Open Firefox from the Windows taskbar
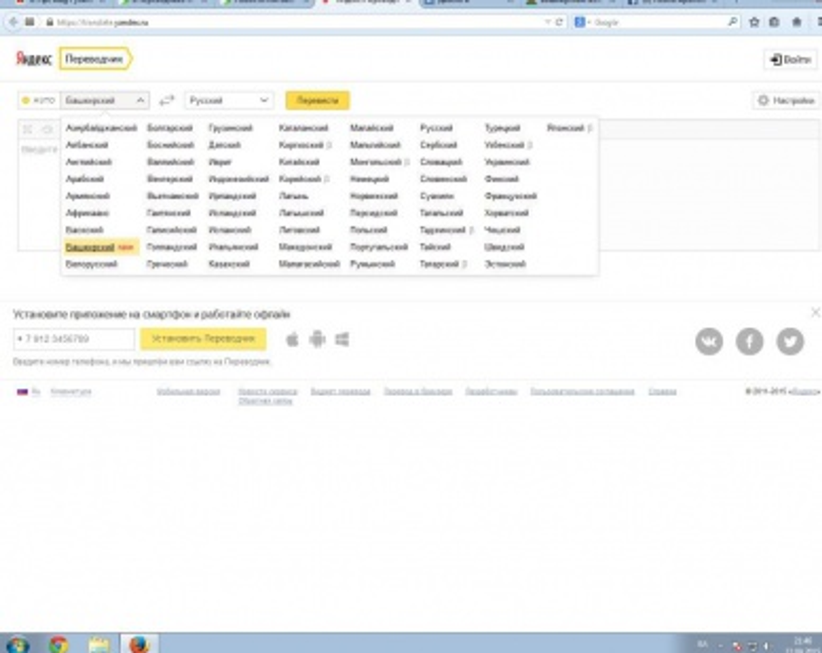 pos(139,644)
